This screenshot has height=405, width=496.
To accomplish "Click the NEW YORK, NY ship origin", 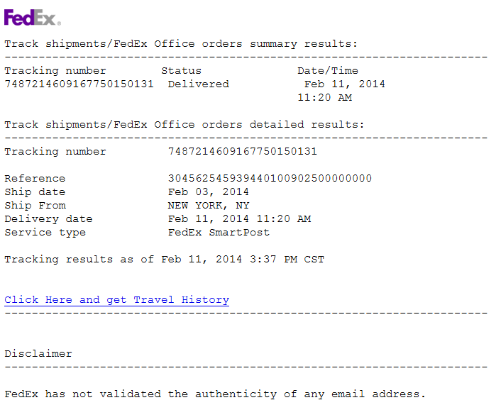I will click(208, 205).
